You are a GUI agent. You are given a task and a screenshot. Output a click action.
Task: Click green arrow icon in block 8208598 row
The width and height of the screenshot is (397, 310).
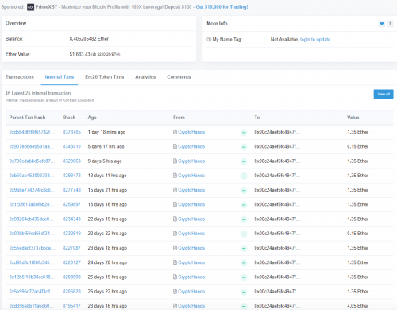244,277
